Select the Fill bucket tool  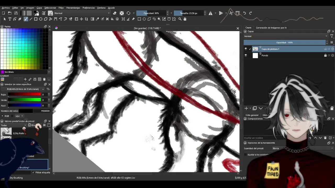point(112,19)
